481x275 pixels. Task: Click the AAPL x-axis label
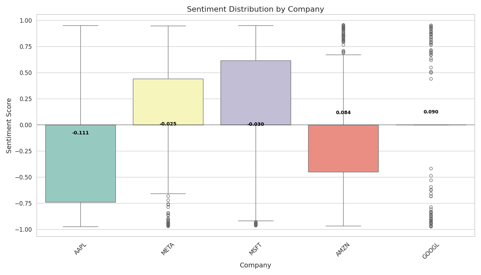pyautogui.click(x=80, y=249)
